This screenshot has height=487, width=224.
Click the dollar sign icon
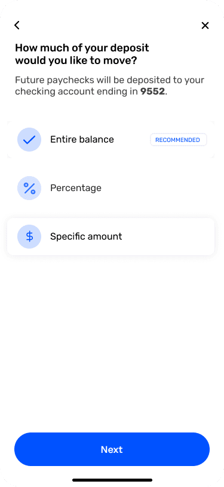(29, 237)
